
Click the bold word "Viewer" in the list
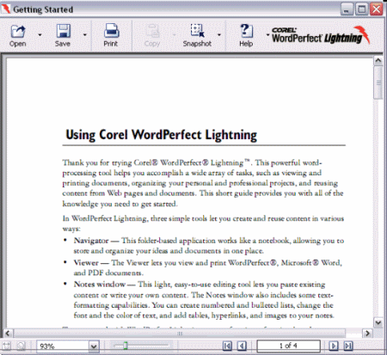86,262
